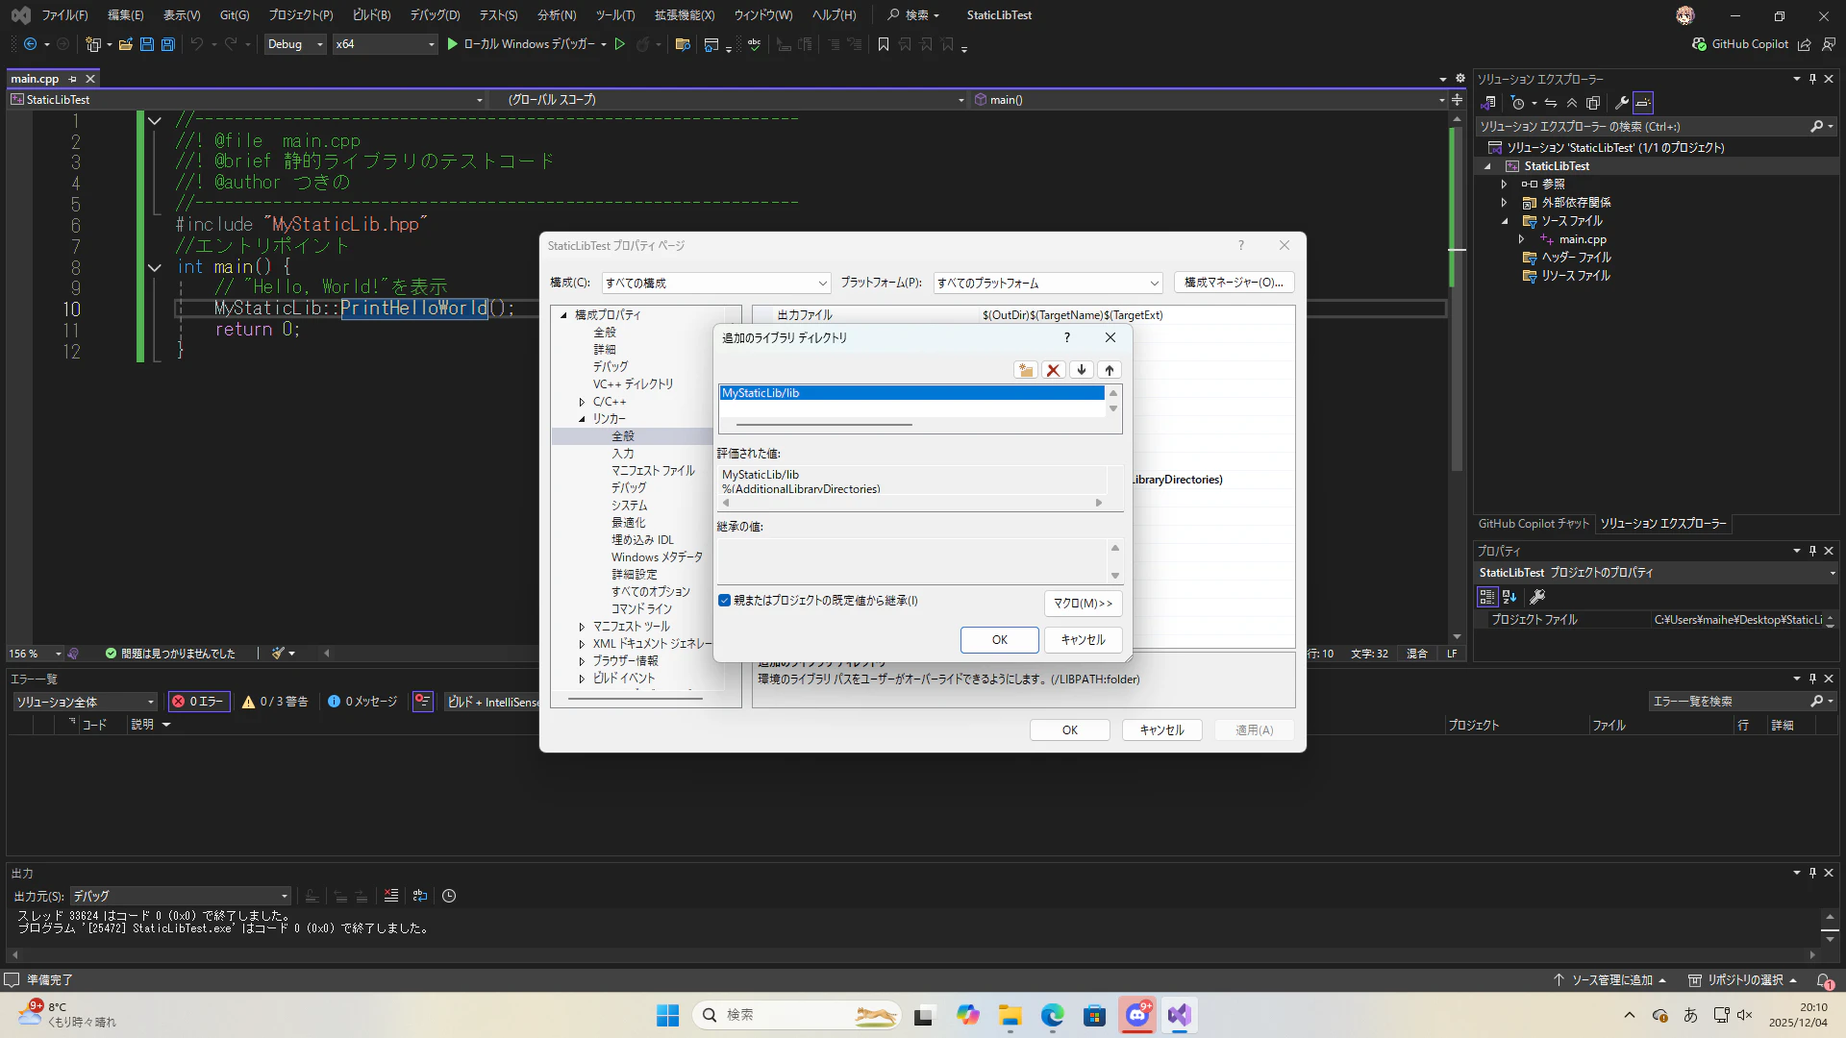Start the Local Windows Debugger
The image size is (1846, 1038).
pyautogui.click(x=453, y=44)
